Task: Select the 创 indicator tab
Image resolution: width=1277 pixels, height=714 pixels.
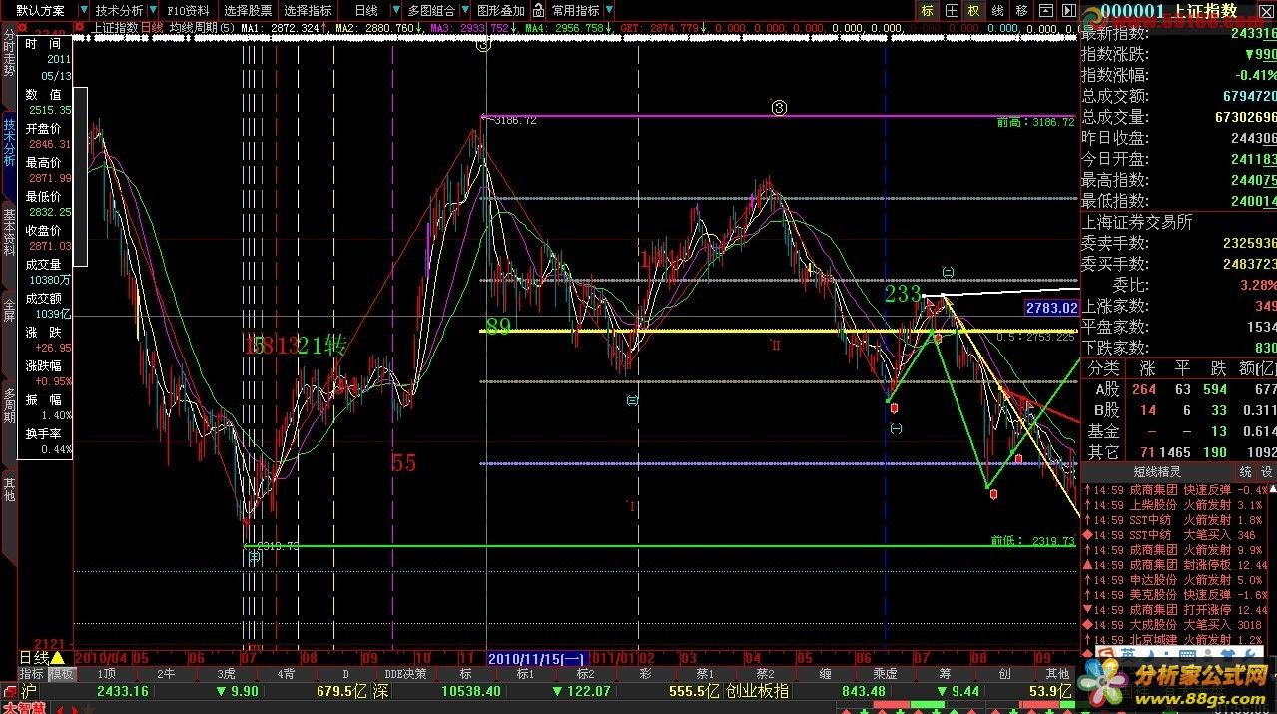Action: click(1005, 674)
